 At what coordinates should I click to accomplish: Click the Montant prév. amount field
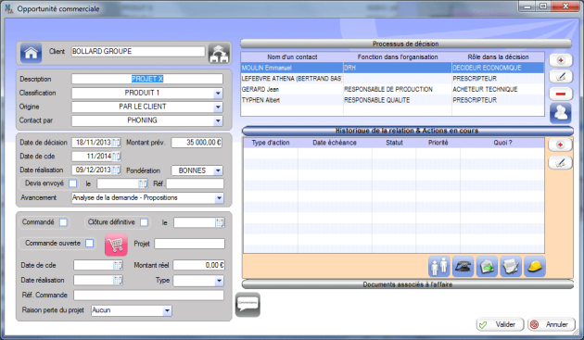click(197, 143)
